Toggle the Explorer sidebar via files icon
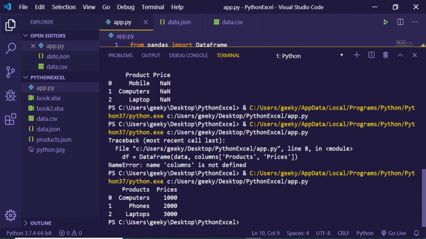 click(x=11, y=25)
